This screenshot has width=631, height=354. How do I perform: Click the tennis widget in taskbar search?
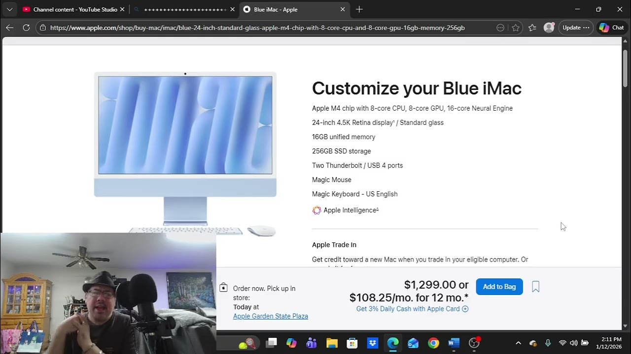tap(246, 343)
